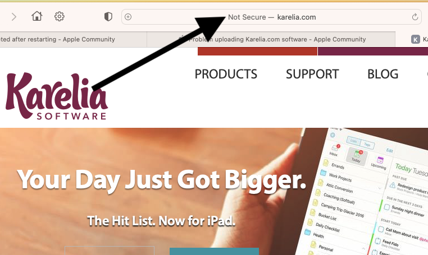
Task: Click the plus icon in address bar
Action: pyautogui.click(x=128, y=17)
